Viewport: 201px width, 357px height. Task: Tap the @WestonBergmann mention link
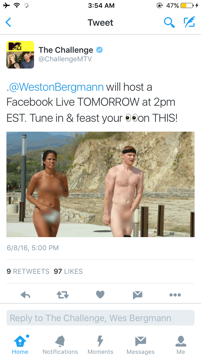(x=56, y=87)
